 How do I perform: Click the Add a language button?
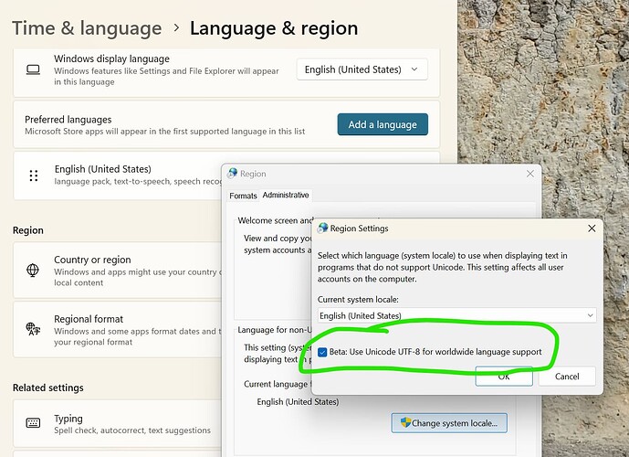coord(383,124)
